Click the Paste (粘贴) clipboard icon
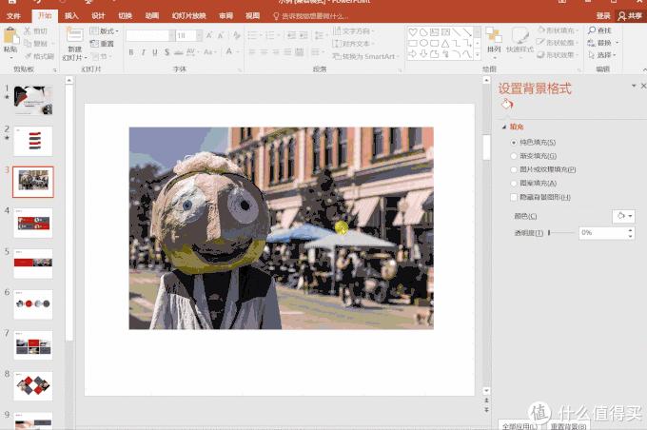The image size is (647, 430). 10,35
